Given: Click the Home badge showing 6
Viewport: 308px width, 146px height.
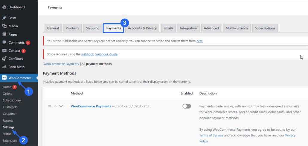Looking at the screenshot, I should [x=15, y=87].
